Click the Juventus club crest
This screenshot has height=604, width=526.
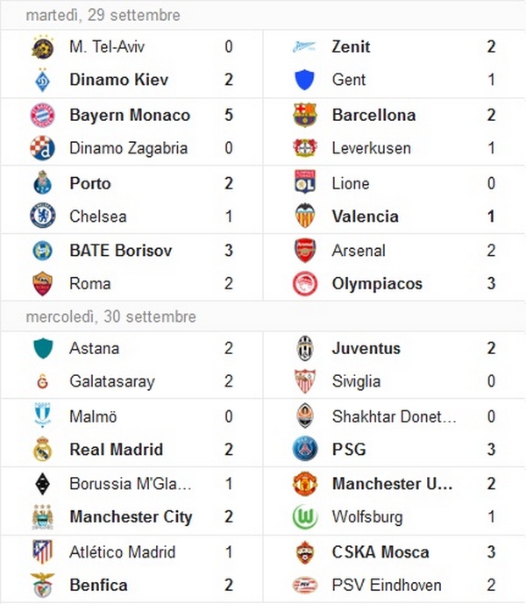point(305,348)
